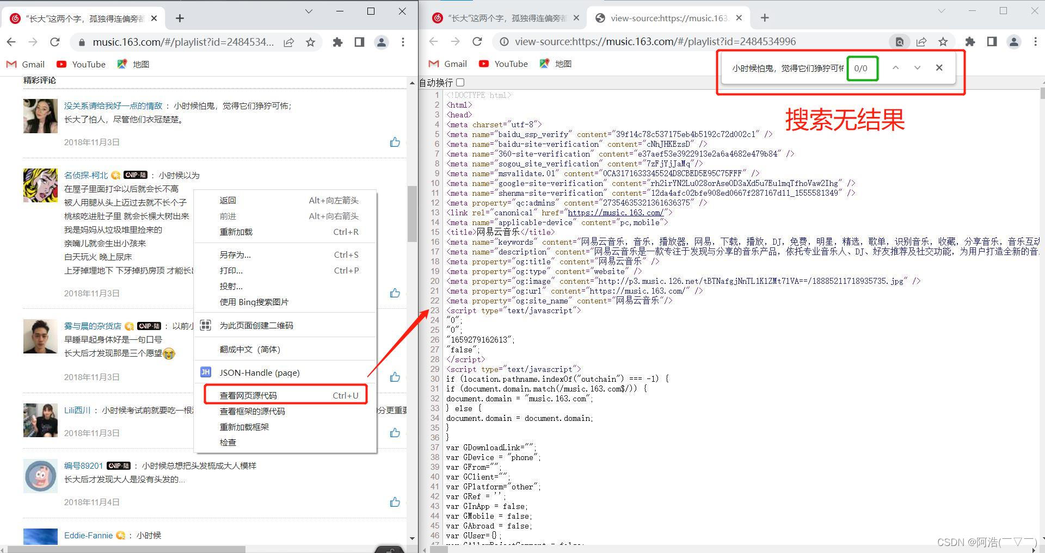Open avatar of 名侦探-柯北

pyautogui.click(x=40, y=185)
